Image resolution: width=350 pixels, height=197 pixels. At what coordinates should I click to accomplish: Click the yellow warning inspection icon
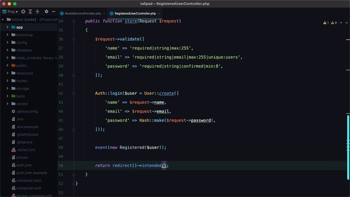tap(325, 22)
